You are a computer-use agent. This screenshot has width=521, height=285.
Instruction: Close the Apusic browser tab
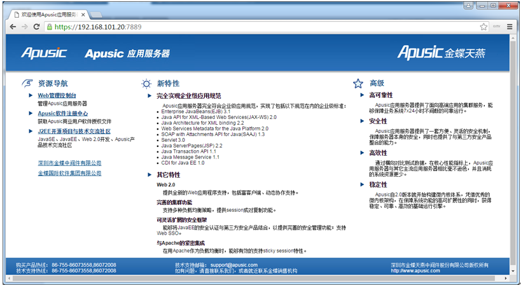(x=83, y=15)
